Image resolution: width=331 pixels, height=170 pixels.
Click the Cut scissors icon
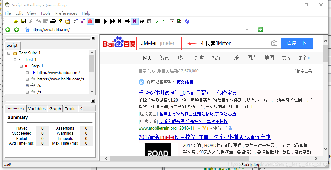(31, 21)
